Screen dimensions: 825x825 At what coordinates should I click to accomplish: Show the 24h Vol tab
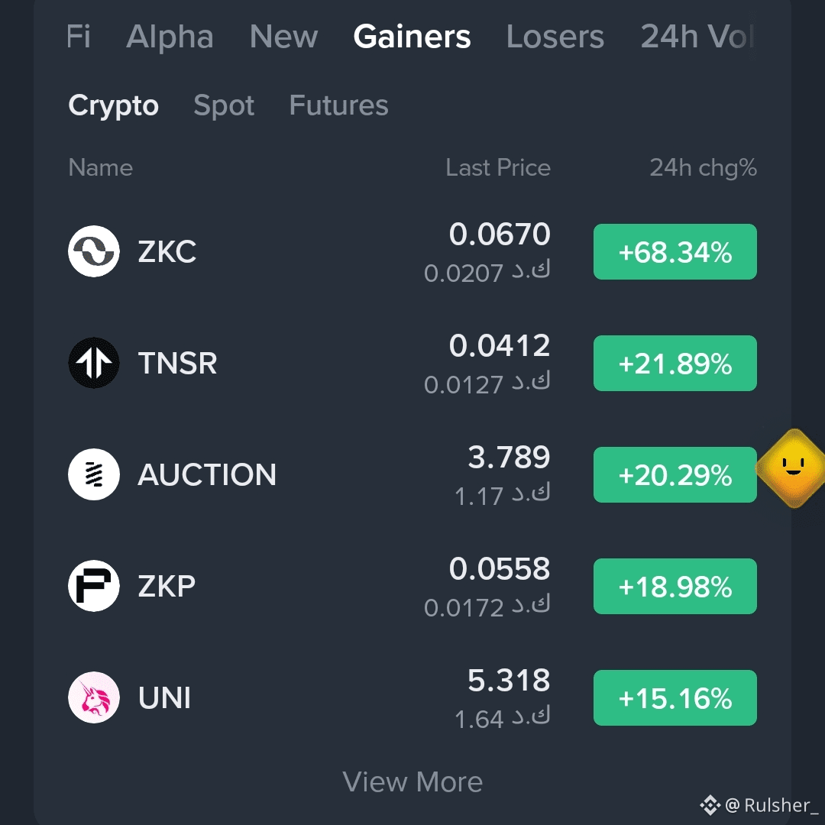(x=697, y=37)
